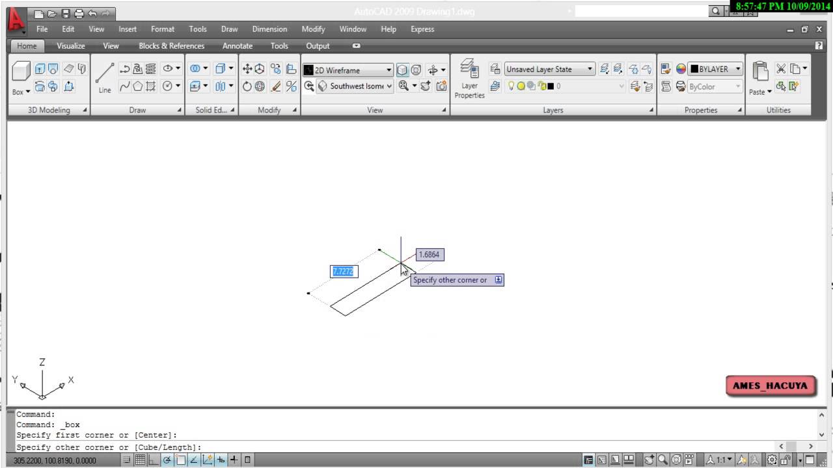Toggle Ortho mode in status bar
Screen dimensions: 833x468
coord(154,460)
